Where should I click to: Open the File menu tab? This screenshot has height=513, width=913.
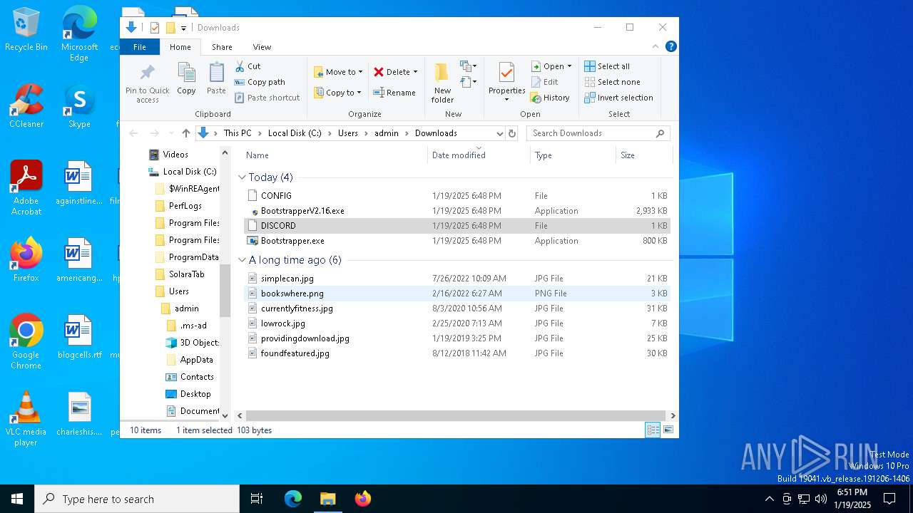[140, 47]
